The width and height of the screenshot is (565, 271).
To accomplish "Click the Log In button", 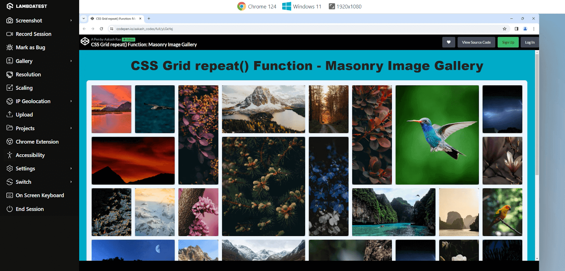I will [530, 42].
